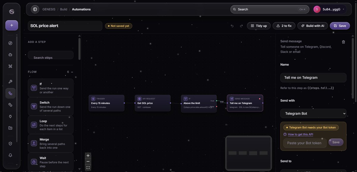This screenshot has height=172, width=357.
Task: Click the Merge step icon
Action: tap(34, 144)
